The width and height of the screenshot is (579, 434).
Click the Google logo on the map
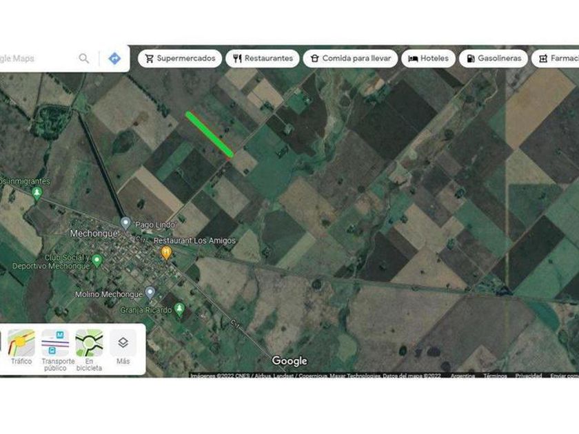[289, 361]
